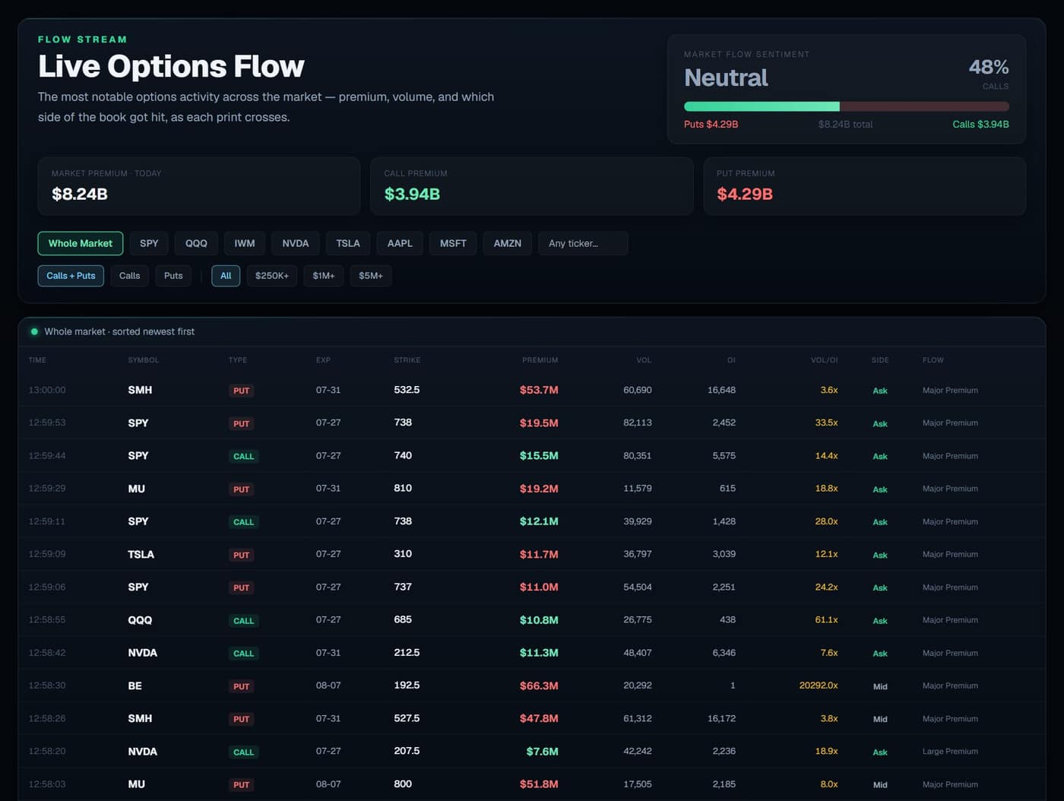The height and width of the screenshot is (801, 1064).
Task: Click open interest 16,648 in SMH row
Action: point(721,390)
